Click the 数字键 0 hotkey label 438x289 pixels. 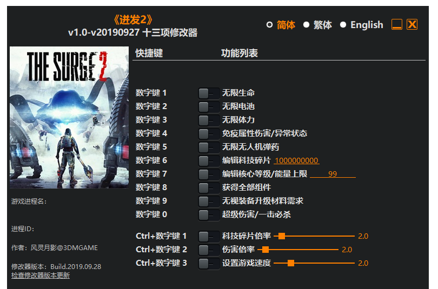coord(151,214)
